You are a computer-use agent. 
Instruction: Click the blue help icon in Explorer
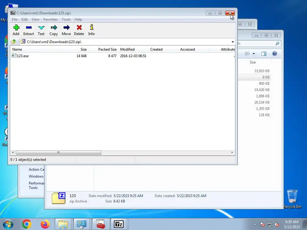click(x=275, y=54)
